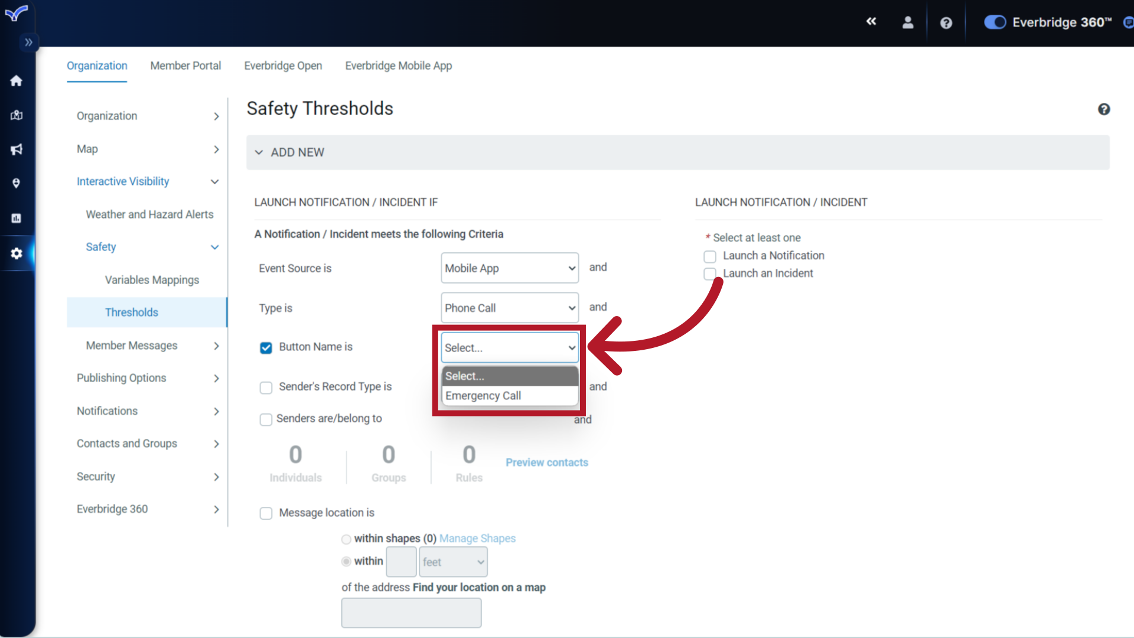Open Weather and Hazard Alerts
This screenshot has width=1134, height=638.
(x=149, y=214)
